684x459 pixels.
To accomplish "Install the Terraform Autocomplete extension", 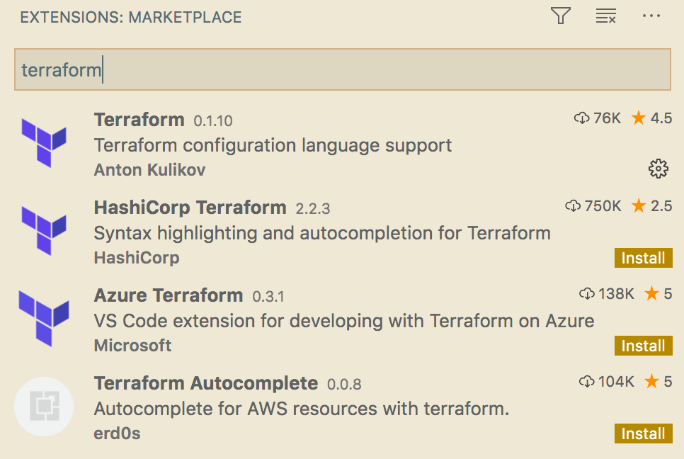I will pyautogui.click(x=643, y=434).
